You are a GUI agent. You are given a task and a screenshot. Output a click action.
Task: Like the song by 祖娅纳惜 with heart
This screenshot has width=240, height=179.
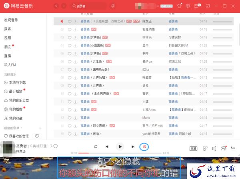70,30
